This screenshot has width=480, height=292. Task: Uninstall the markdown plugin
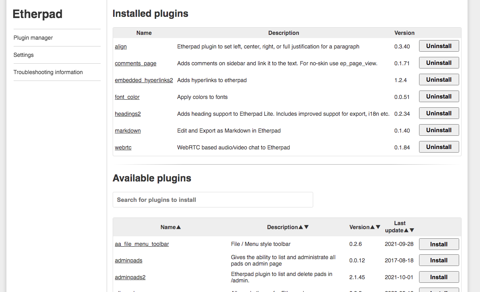point(439,130)
